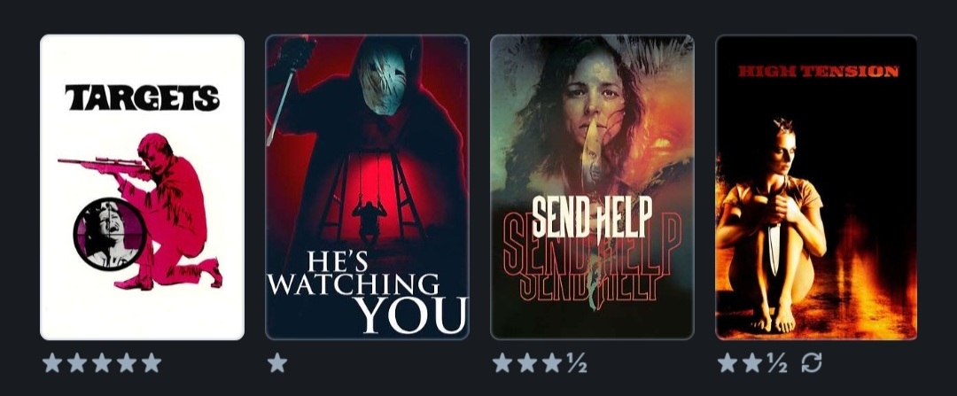957x396 pixels.
Task: Open the Targets movie poster
Action: tap(142, 187)
